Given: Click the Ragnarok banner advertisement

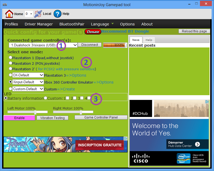Looking at the screenshot, I should click(64, 144).
